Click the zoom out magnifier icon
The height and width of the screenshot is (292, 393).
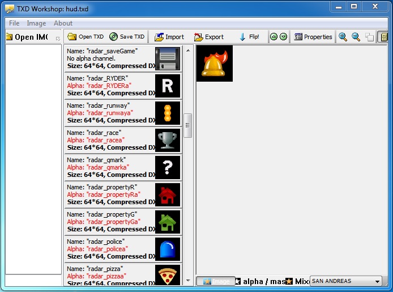click(x=356, y=37)
